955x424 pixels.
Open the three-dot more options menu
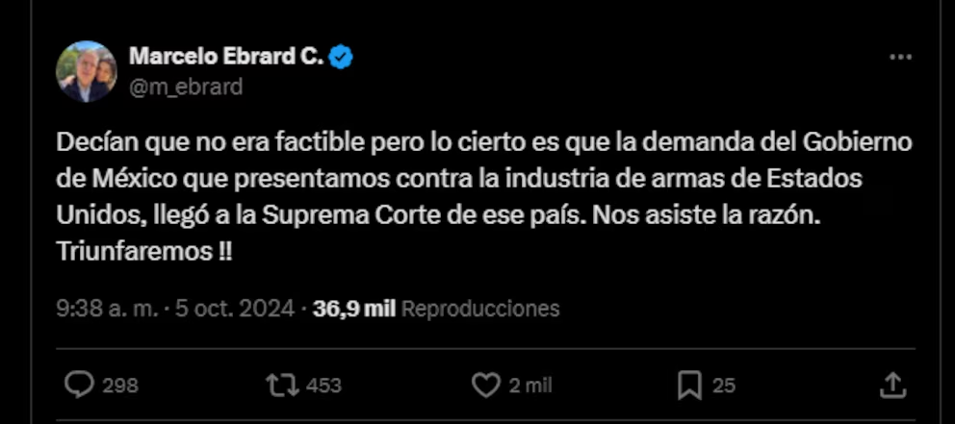click(x=900, y=57)
